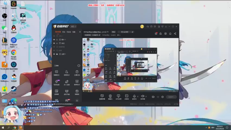Click the greyed start streaming button

pos(171,97)
